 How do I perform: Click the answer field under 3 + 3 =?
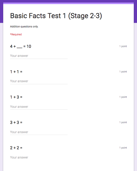click(x=39, y=132)
